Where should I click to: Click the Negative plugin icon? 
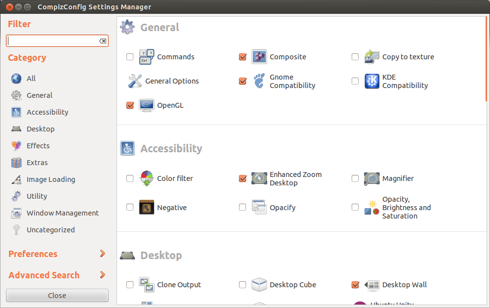147,207
